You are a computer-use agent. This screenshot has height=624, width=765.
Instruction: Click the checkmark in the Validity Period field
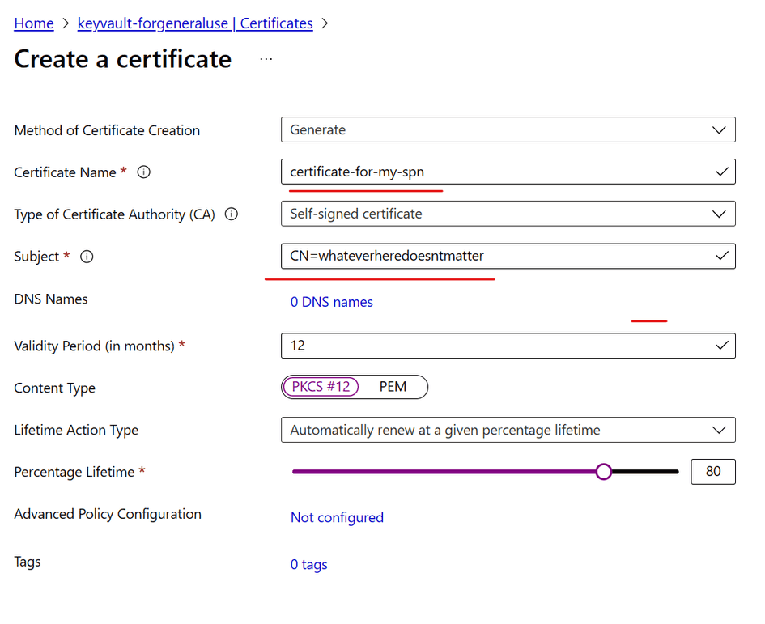[x=721, y=346]
